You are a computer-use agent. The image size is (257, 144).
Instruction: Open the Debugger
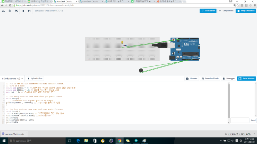[229, 79]
